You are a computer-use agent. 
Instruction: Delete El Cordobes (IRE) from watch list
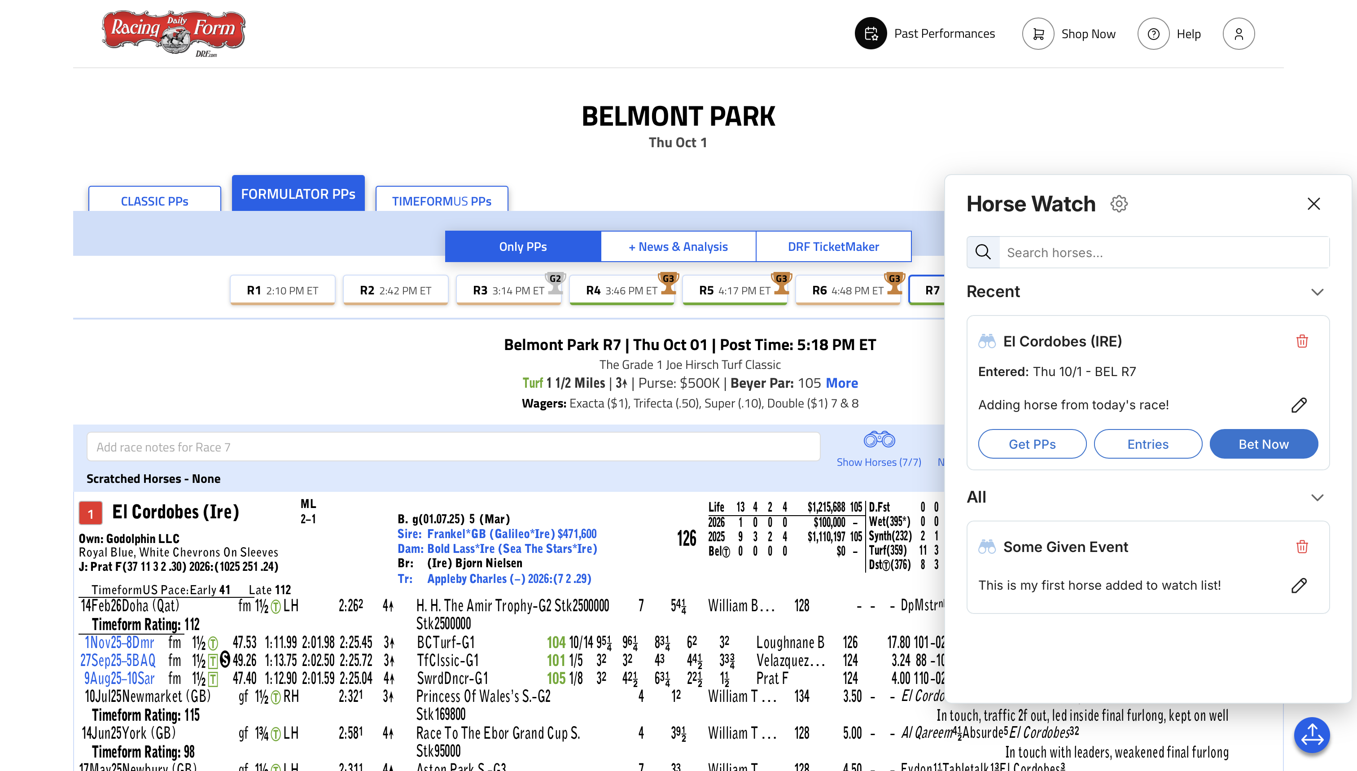[x=1302, y=341]
